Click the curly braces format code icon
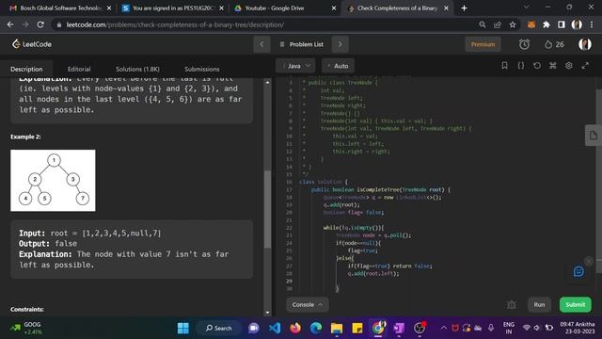Screen dimensions: 602x339 click(520, 66)
